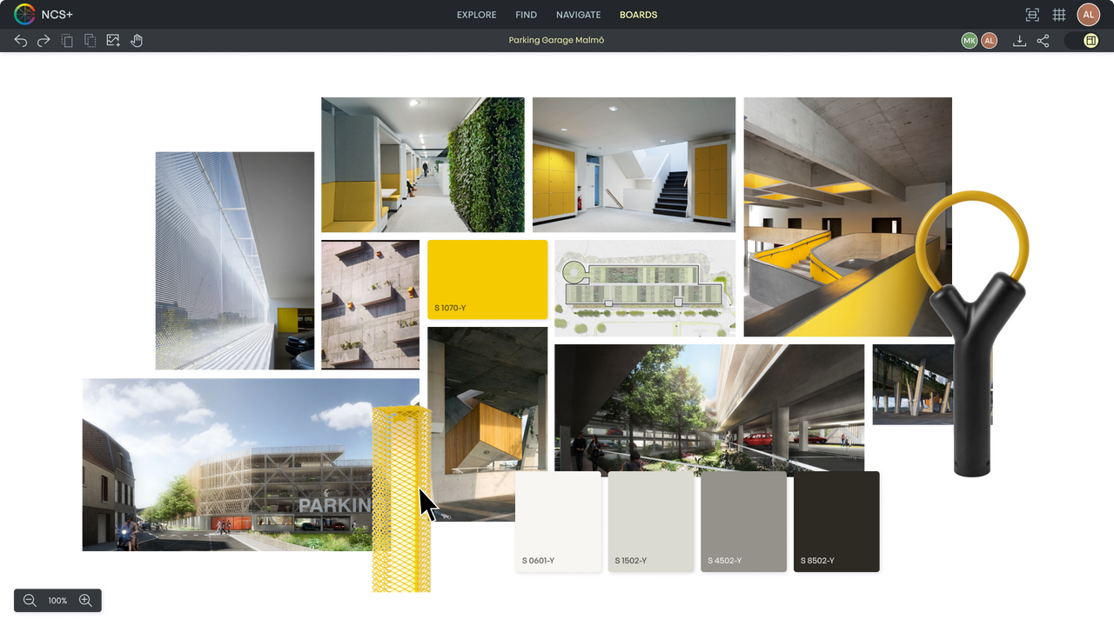Viewport: 1114px width, 626px height.
Task: Open the MK collaborator avatar
Action: pyautogui.click(x=969, y=40)
